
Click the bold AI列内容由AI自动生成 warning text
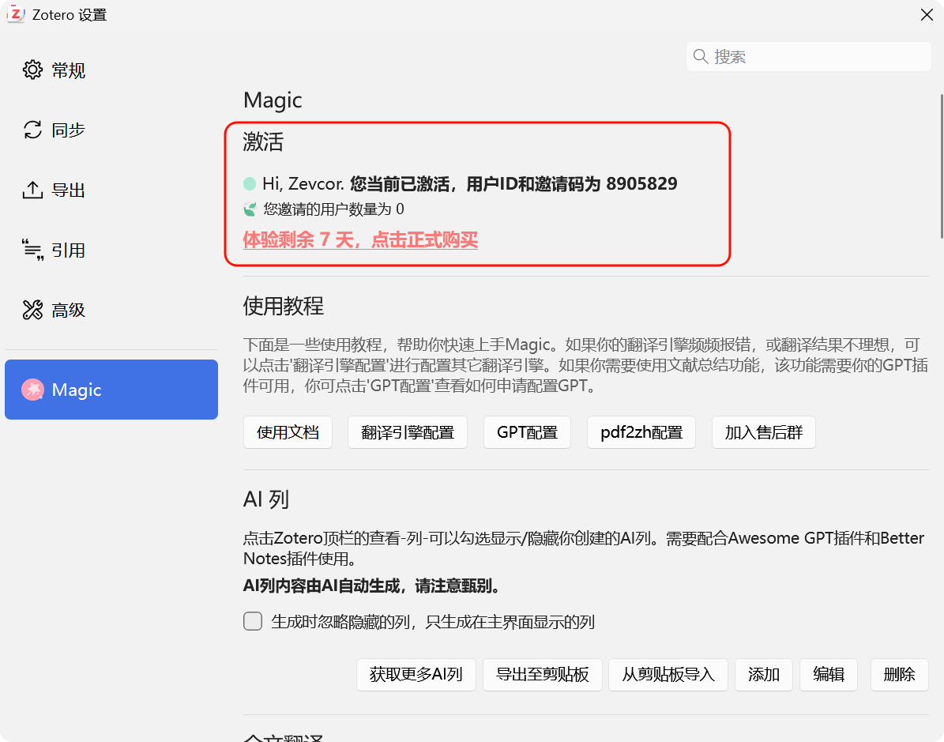tap(372, 586)
